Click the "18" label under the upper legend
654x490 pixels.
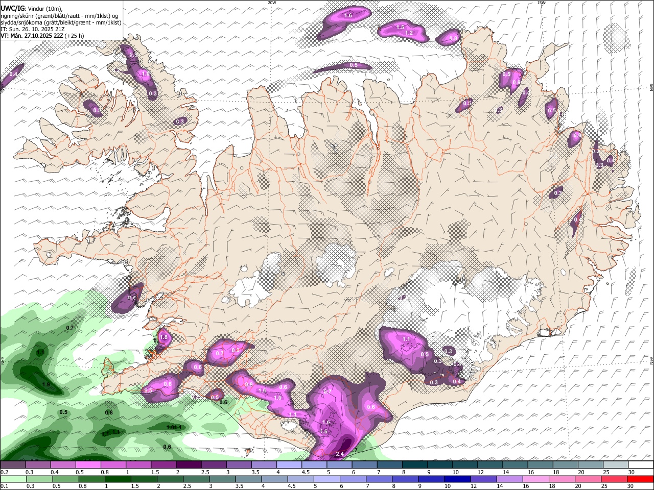556,472
